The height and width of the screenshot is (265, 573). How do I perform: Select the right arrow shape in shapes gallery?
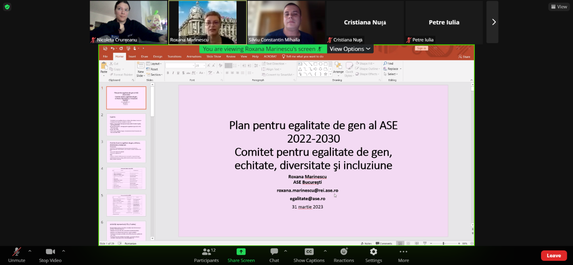click(x=315, y=69)
